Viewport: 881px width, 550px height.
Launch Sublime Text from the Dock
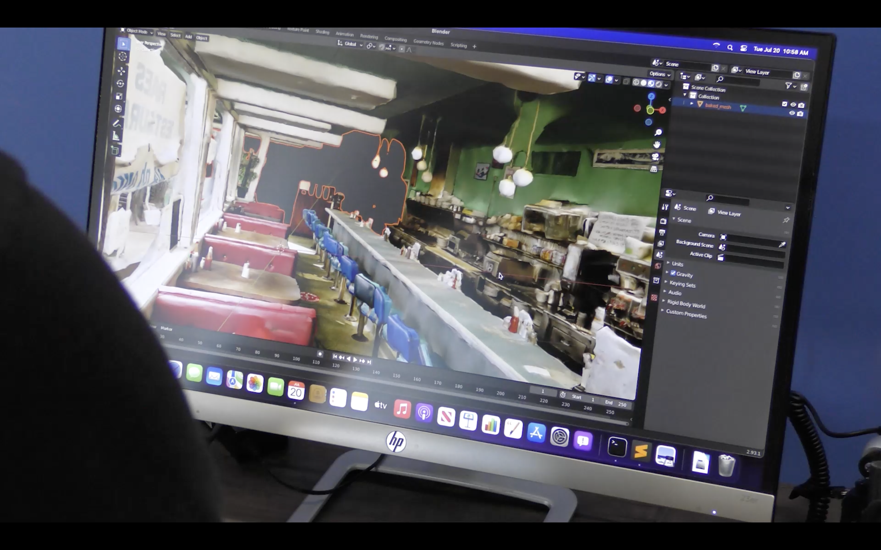[x=640, y=451]
